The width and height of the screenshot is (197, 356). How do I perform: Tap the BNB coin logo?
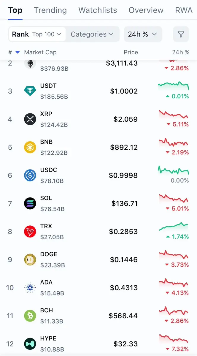pyautogui.click(x=30, y=147)
